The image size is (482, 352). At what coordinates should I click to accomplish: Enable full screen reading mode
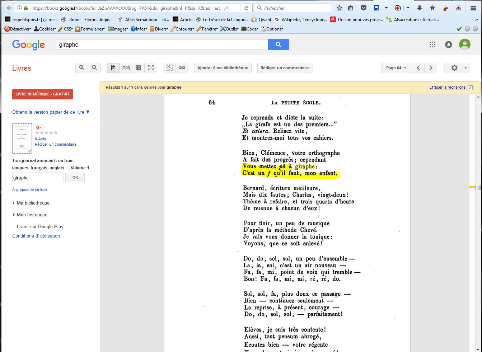[151, 68]
